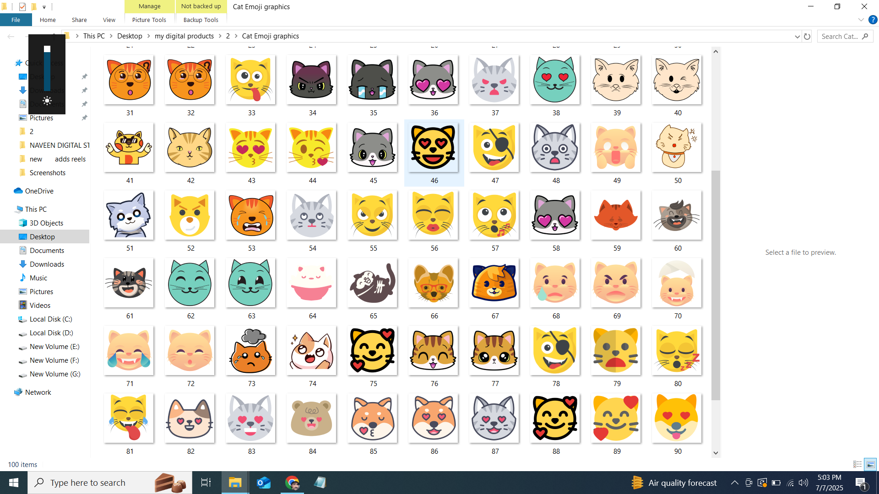Open the Picture Tools ribbon tab
The image size is (879, 494).
pos(149,20)
